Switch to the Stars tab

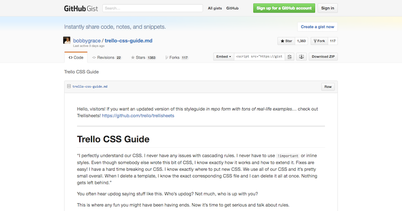143,57
